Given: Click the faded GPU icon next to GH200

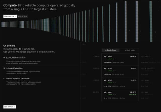Looking at the screenshot, I should [142, 57].
